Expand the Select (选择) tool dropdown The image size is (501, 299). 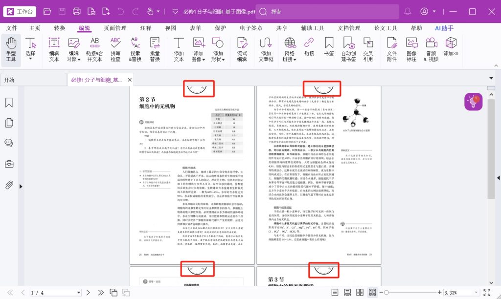(x=30, y=59)
